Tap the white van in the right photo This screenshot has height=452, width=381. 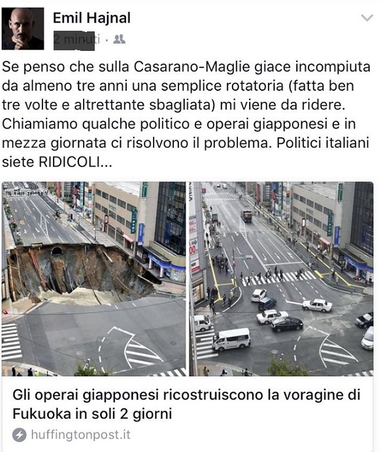click(231, 339)
